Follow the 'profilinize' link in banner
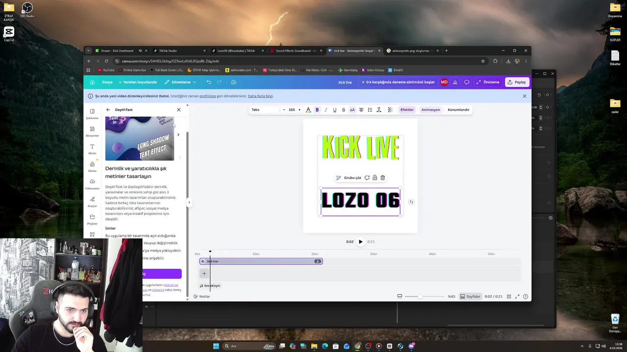The image size is (627, 352). 208,96
